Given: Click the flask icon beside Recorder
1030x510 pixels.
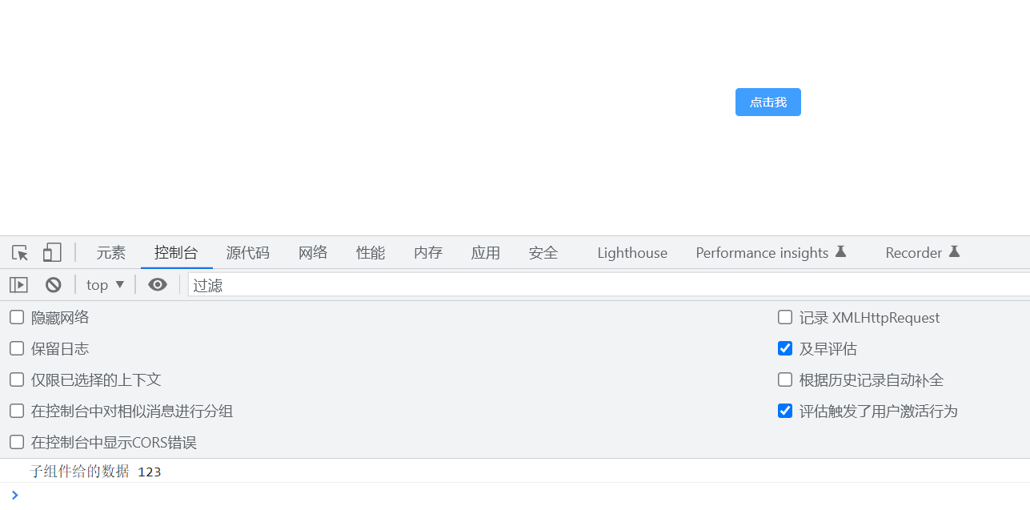Looking at the screenshot, I should [x=955, y=251].
